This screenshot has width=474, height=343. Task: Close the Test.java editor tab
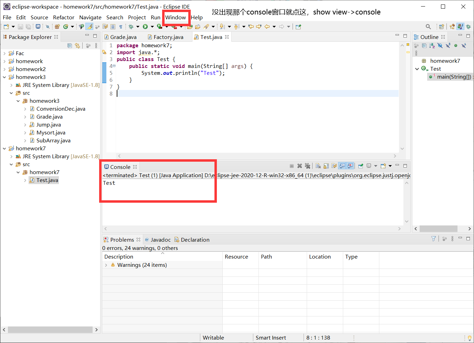pyautogui.click(x=227, y=37)
